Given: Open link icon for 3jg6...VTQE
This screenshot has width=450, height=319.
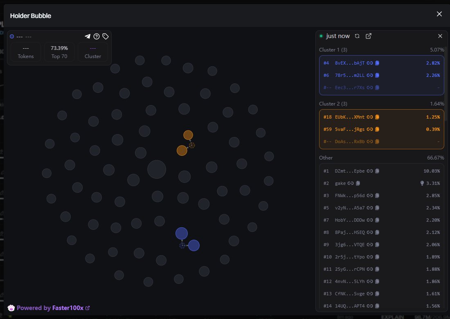Looking at the screenshot, I should (x=370, y=245).
